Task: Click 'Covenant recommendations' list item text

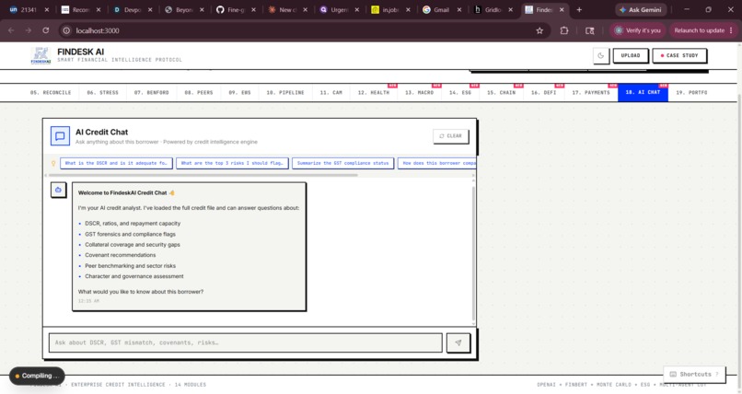Action: click(x=121, y=255)
